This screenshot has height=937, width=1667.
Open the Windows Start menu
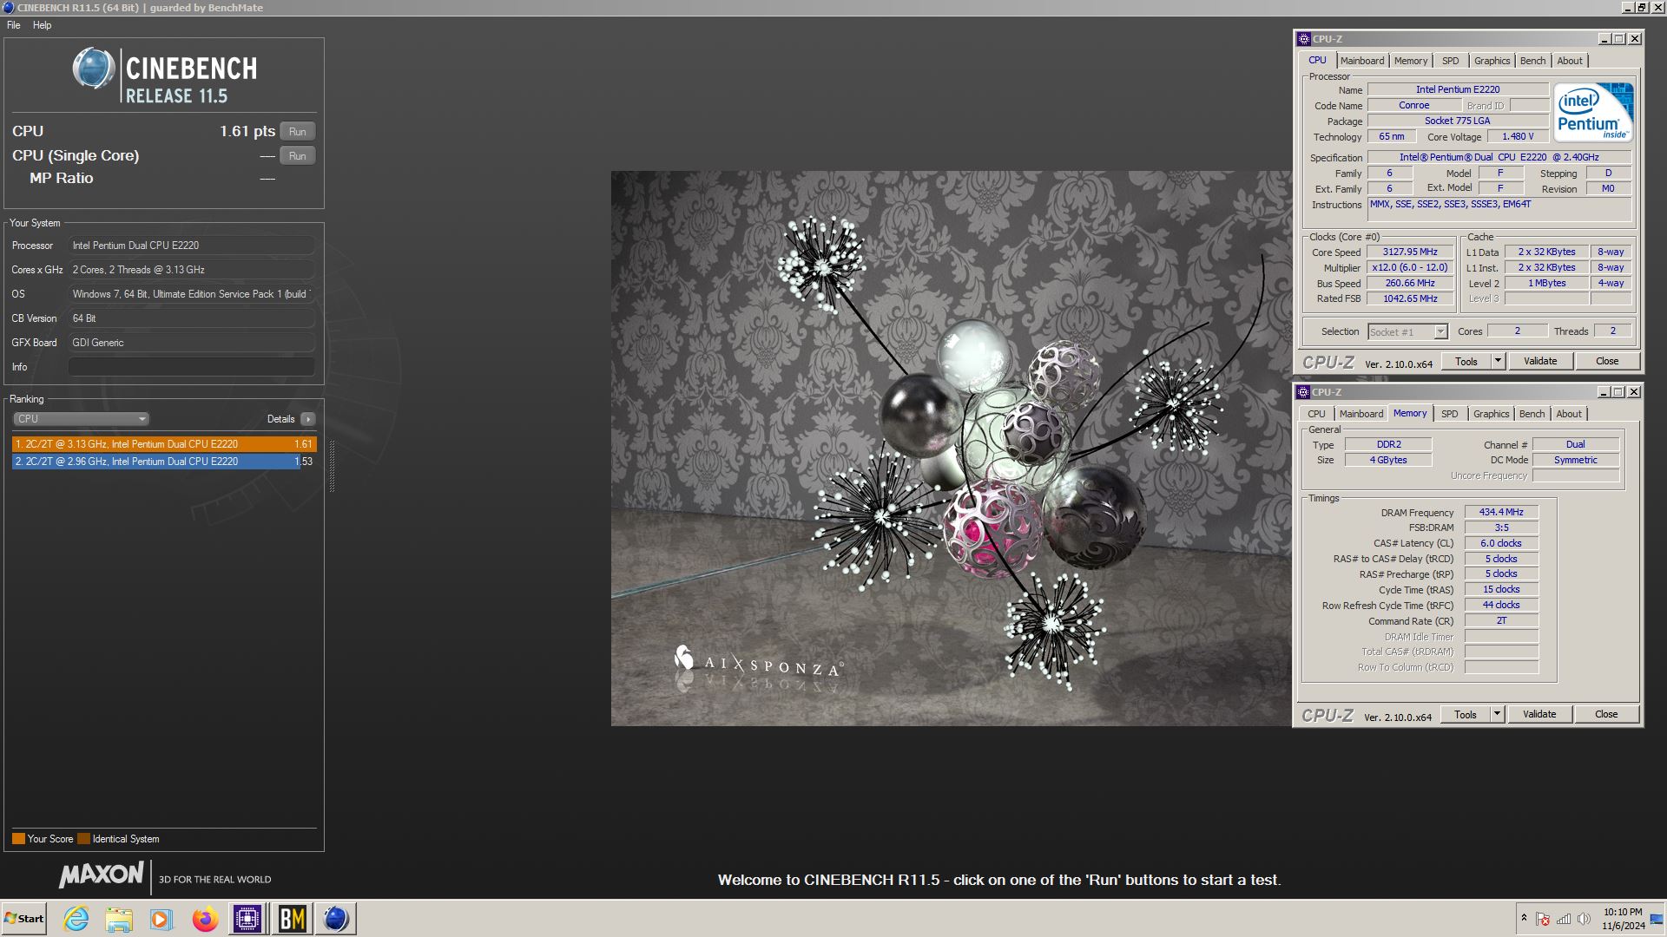pyautogui.click(x=23, y=919)
